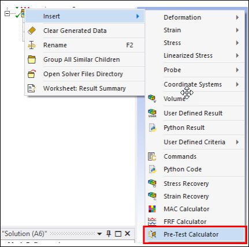Maximize the Solution (A6) details panel
This screenshot has width=249, height=247.
(x=118, y=234)
